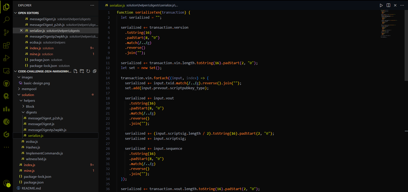Open the Source Control view

point(6,32)
